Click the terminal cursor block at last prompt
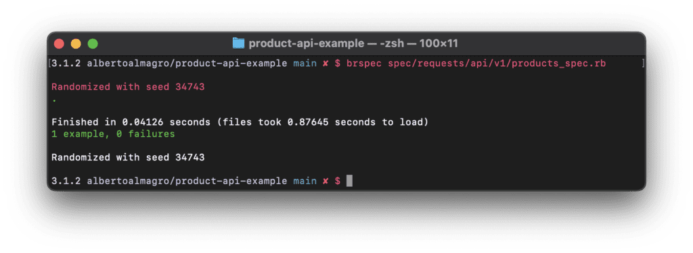Screen dimensions: 693x253 coord(349,181)
